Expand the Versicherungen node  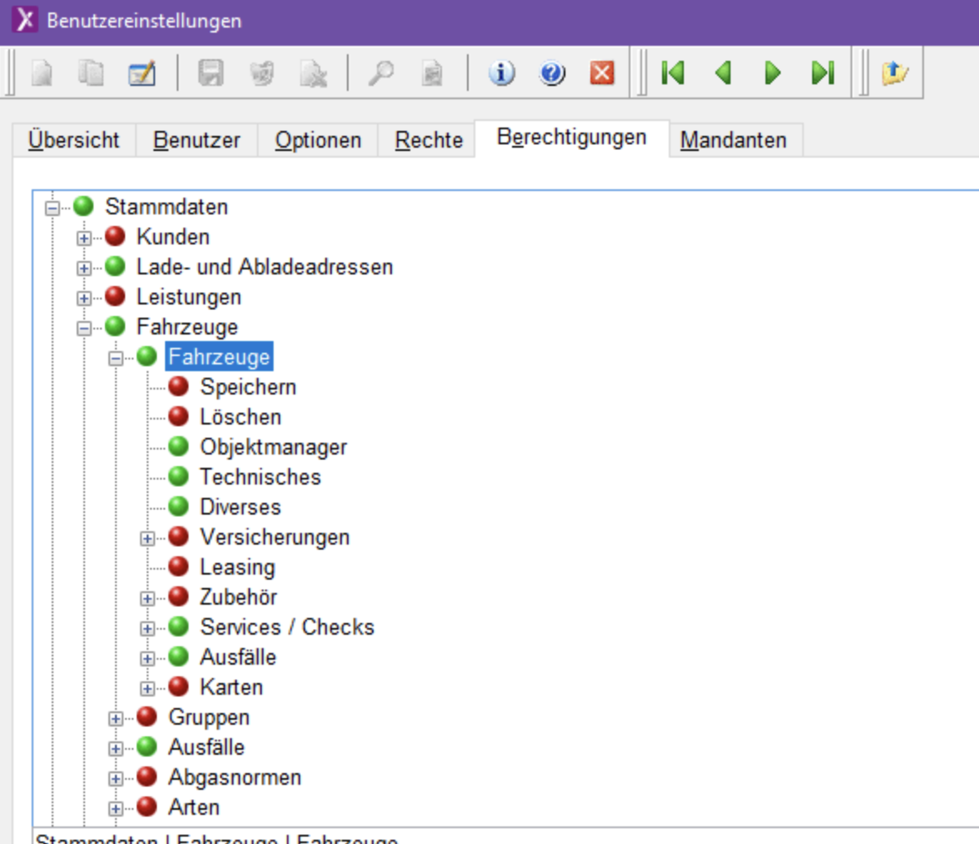click(148, 538)
